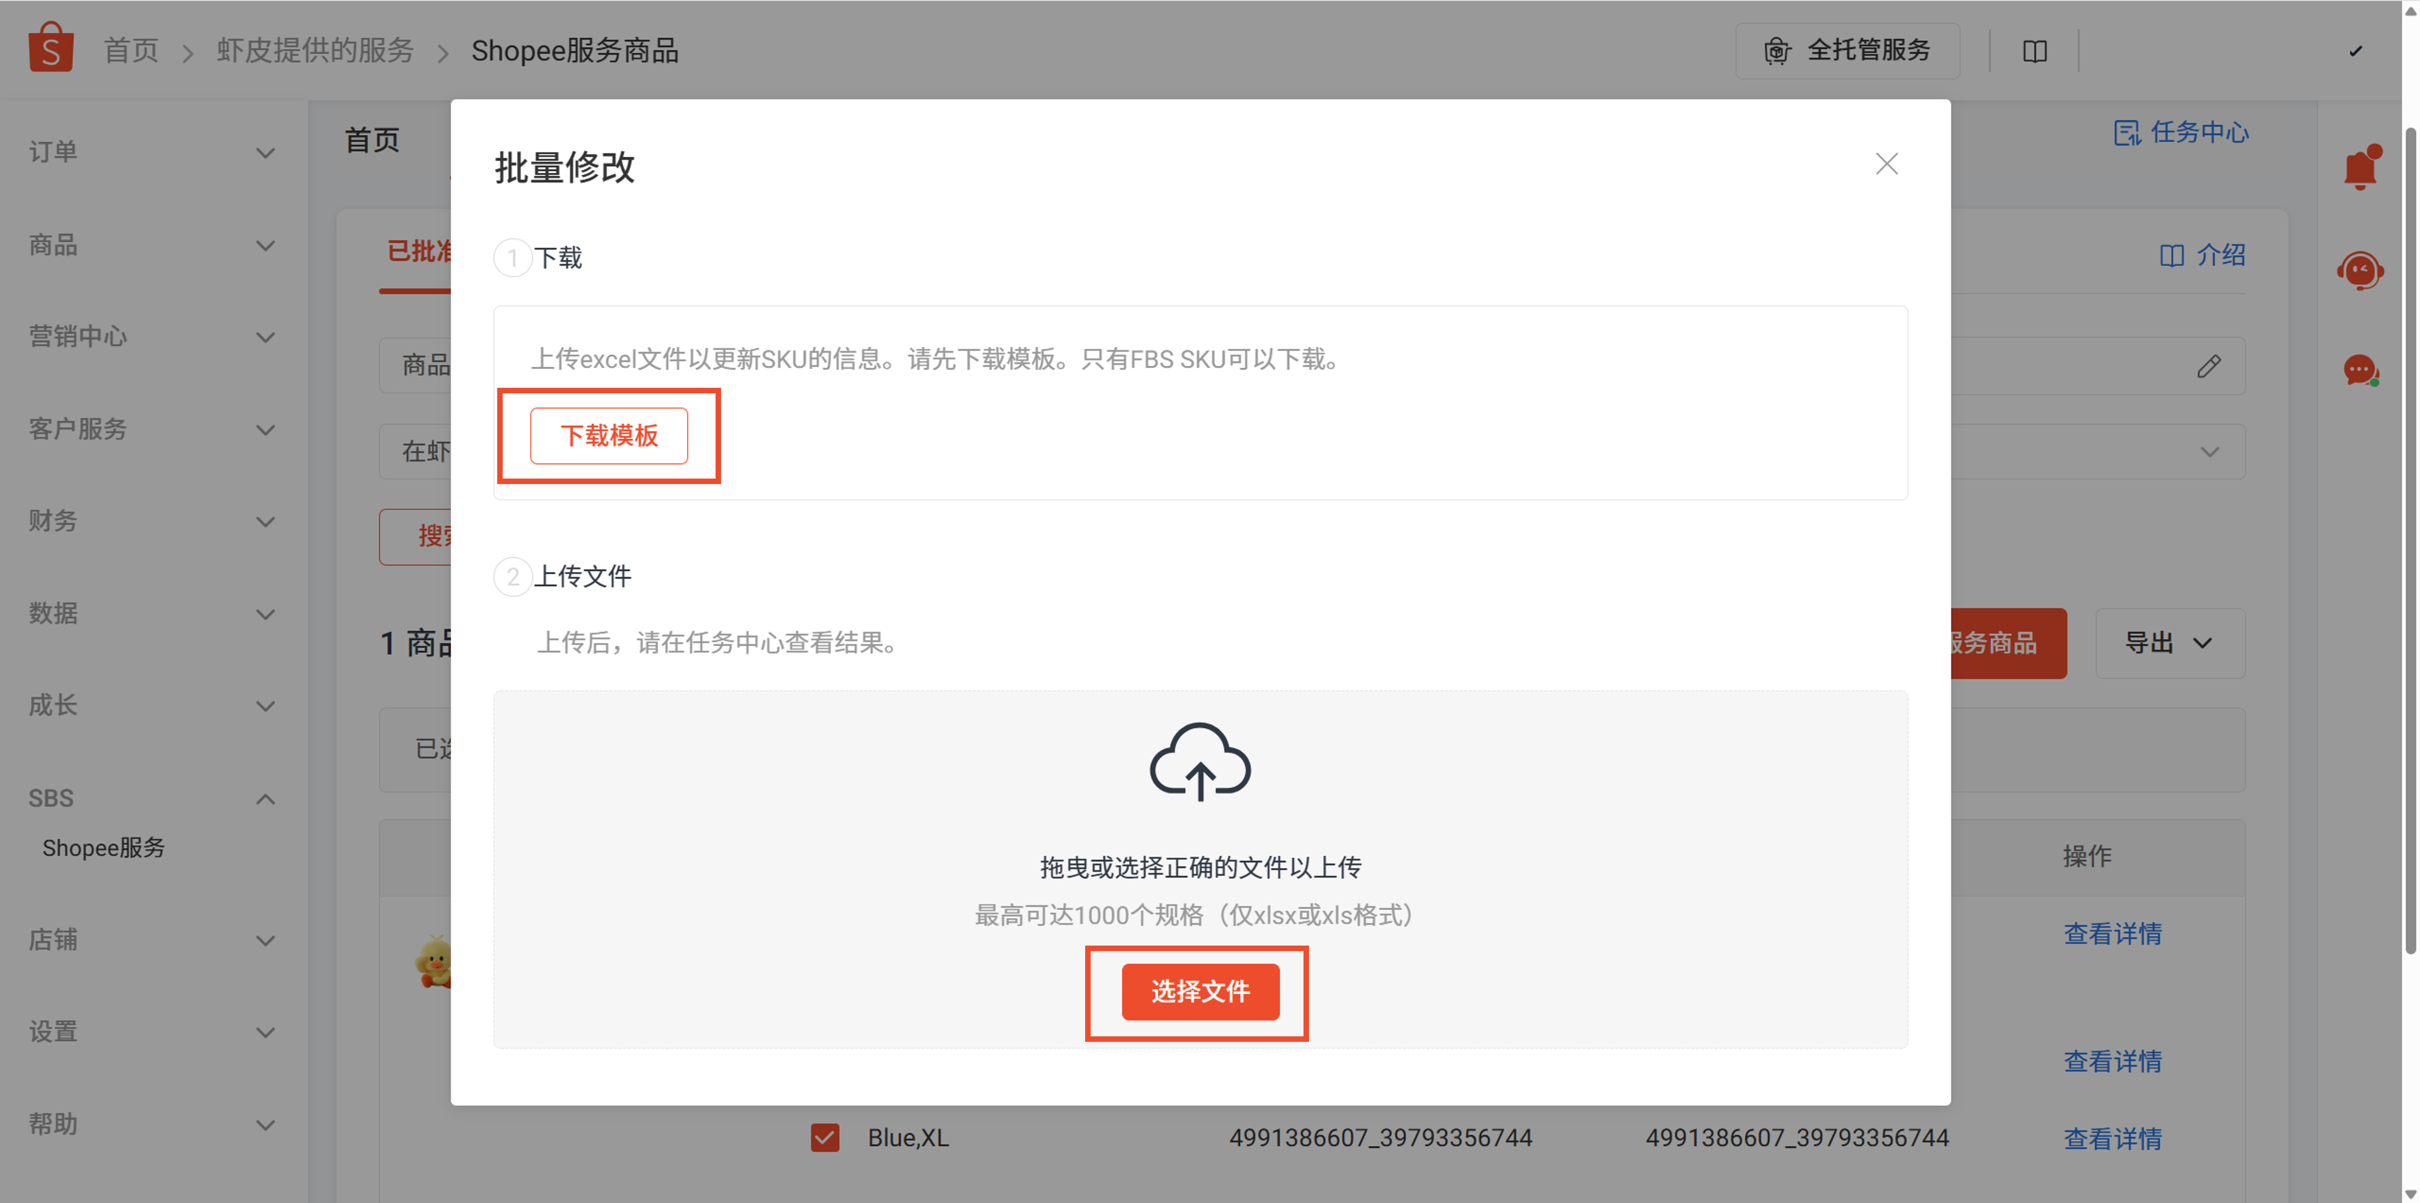
Task: Open the 介绍 link
Action: [2203, 255]
